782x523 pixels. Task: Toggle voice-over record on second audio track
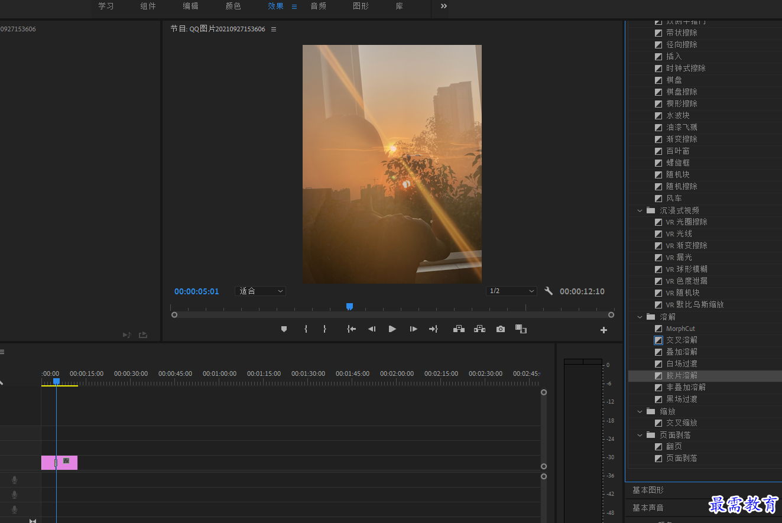(15, 495)
